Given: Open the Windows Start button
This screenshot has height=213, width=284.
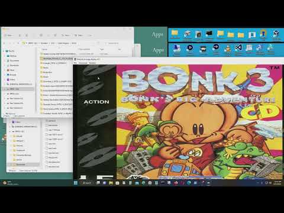Looking at the screenshot, I should point(76,183).
